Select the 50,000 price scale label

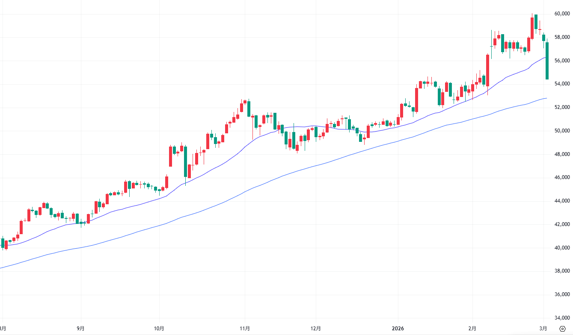(561, 131)
